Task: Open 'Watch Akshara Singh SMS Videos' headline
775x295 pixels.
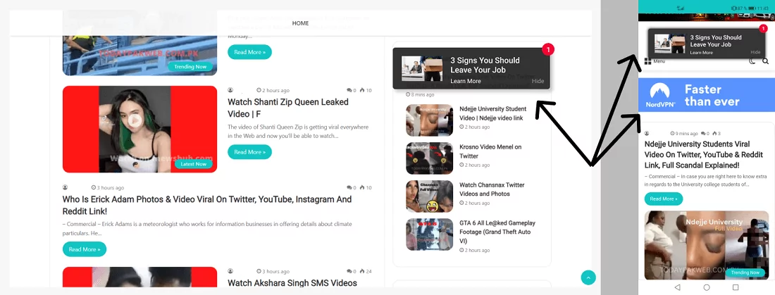Action: click(292, 283)
